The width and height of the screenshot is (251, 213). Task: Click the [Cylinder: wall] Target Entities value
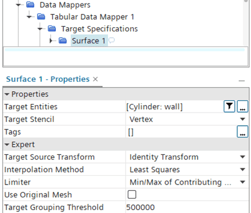tap(155, 107)
